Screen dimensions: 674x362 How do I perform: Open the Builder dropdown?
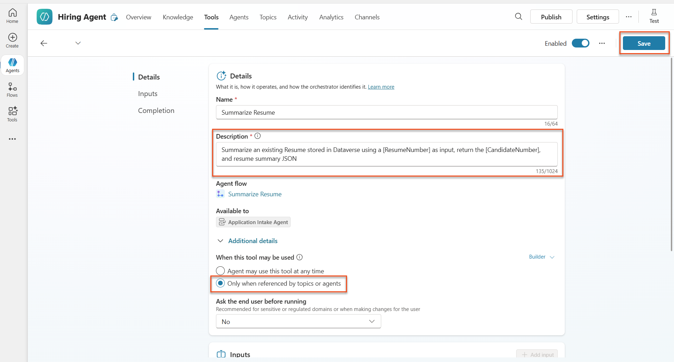541,257
